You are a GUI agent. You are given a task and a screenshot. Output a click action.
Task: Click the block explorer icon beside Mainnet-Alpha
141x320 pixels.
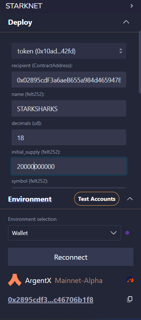pos(130,280)
